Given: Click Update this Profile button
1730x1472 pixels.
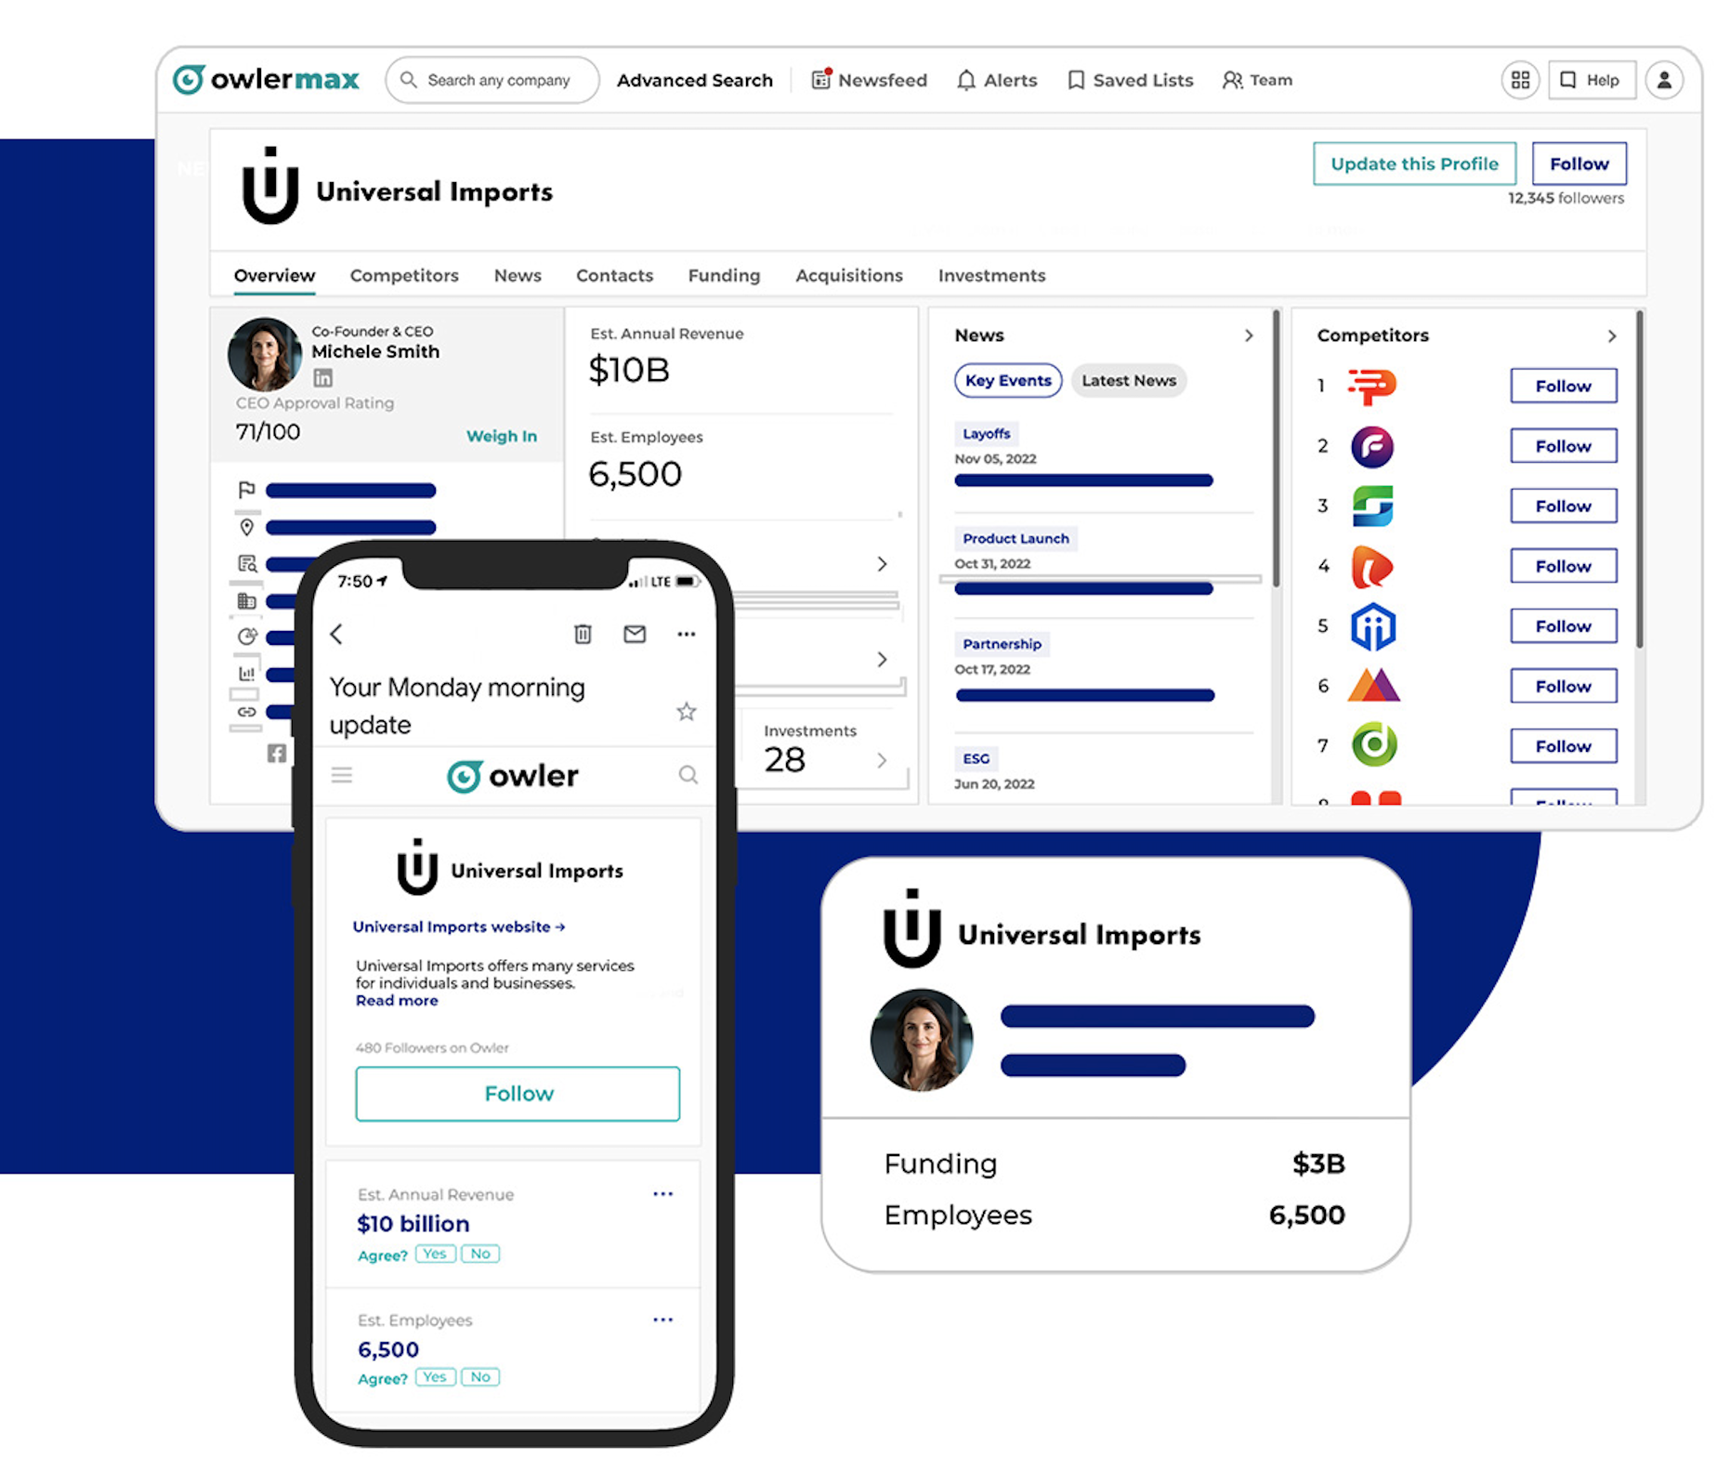Looking at the screenshot, I should click(x=1414, y=164).
